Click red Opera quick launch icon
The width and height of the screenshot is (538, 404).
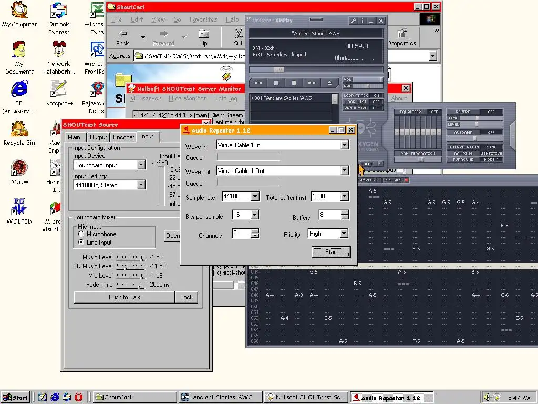tap(79, 397)
